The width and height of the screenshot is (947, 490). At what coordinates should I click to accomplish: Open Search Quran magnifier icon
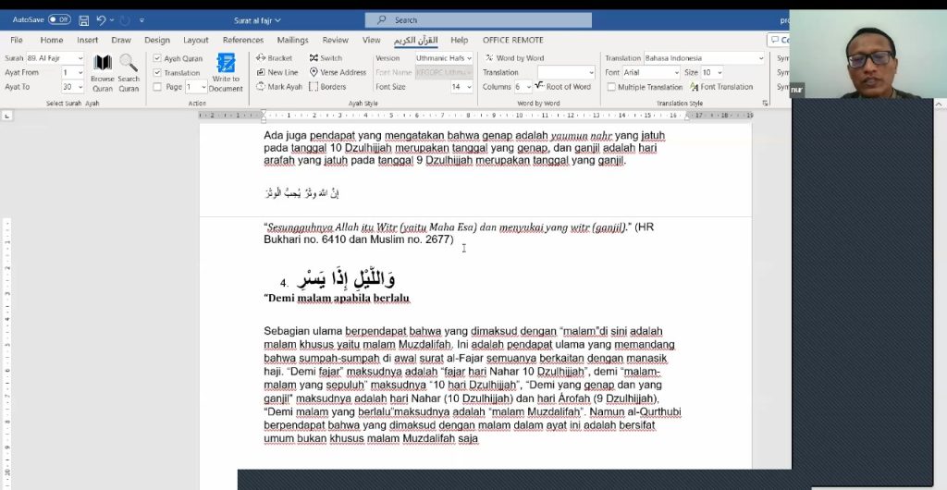click(x=128, y=63)
